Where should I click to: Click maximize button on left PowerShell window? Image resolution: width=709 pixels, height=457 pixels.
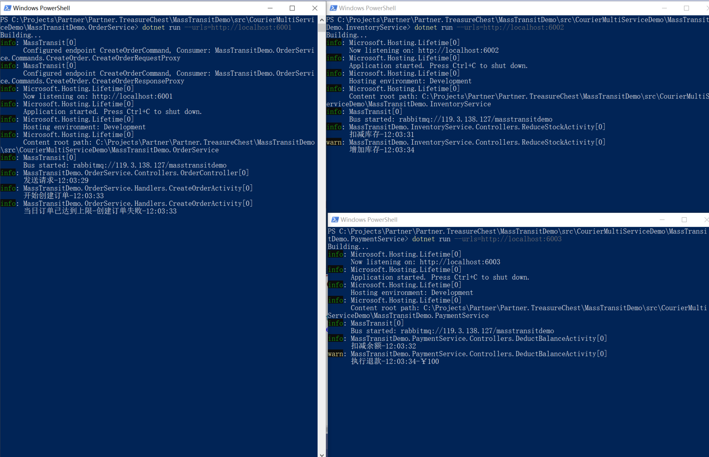tap(291, 8)
